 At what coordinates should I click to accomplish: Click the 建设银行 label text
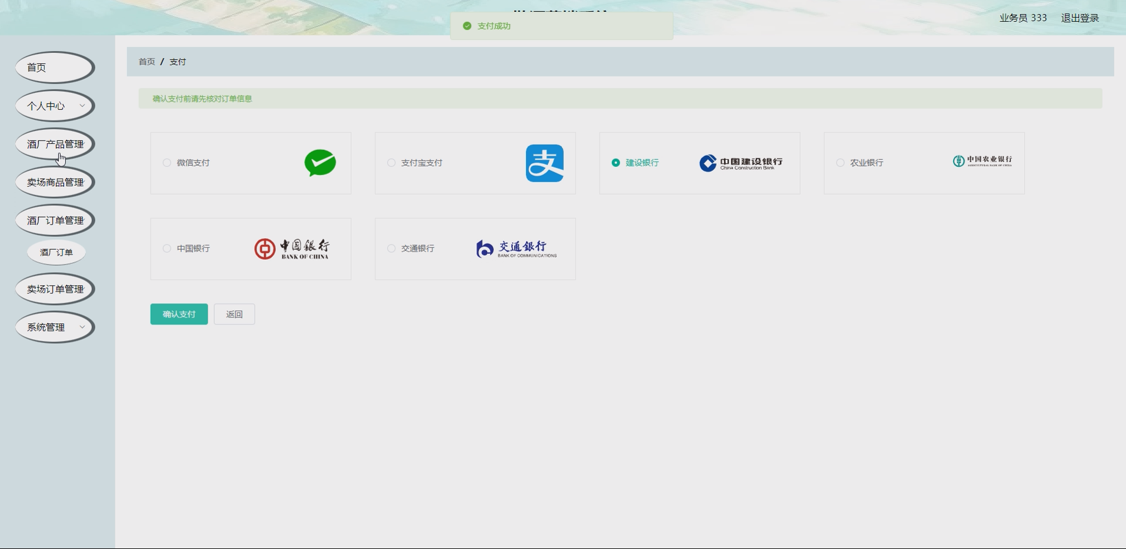pyautogui.click(x=642, y=163)
